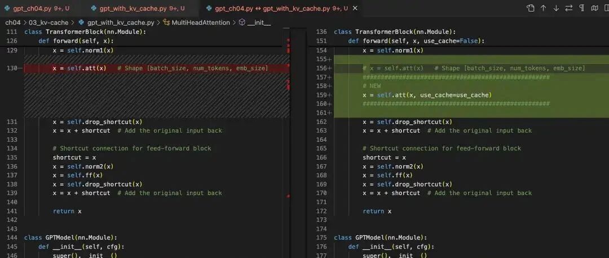Click return x on left line 141
This screenshot has height=258, width=609.
click(x=67, y=211)
